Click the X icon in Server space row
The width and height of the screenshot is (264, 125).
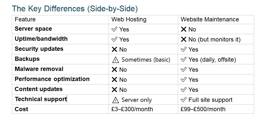184,29
